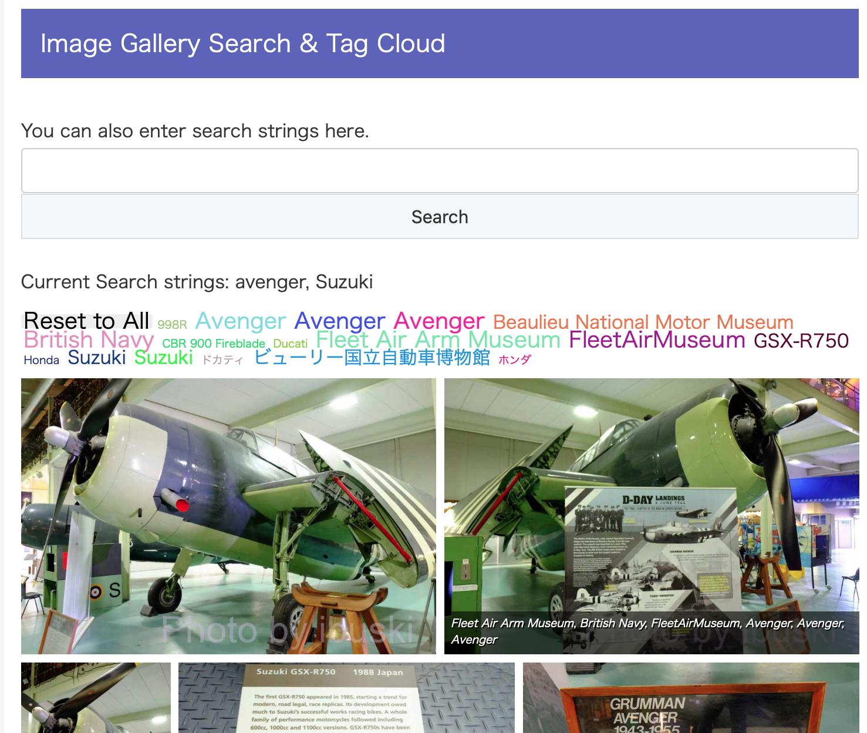This screenshot has width=867, height=733.
Task: Open the D-Day Landings display photo
Action: click(x=652, y=516)
